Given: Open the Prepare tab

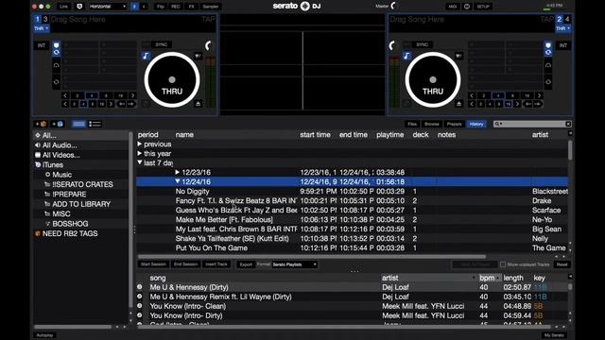Looking at the screenshot, I should (454, 124).
